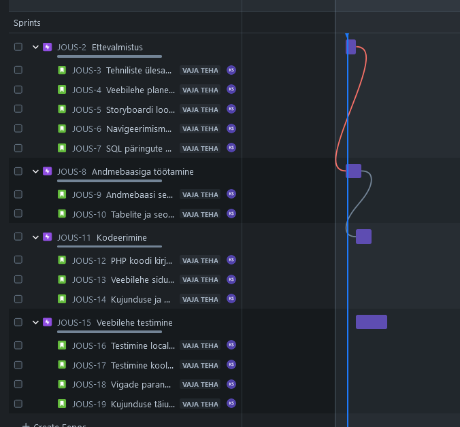Check the box for JOUS-15 Veebilehe testimine
The image size is (460, 427).
18,322
